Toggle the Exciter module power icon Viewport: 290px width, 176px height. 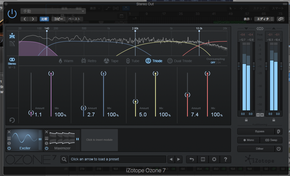pos(9,148)
